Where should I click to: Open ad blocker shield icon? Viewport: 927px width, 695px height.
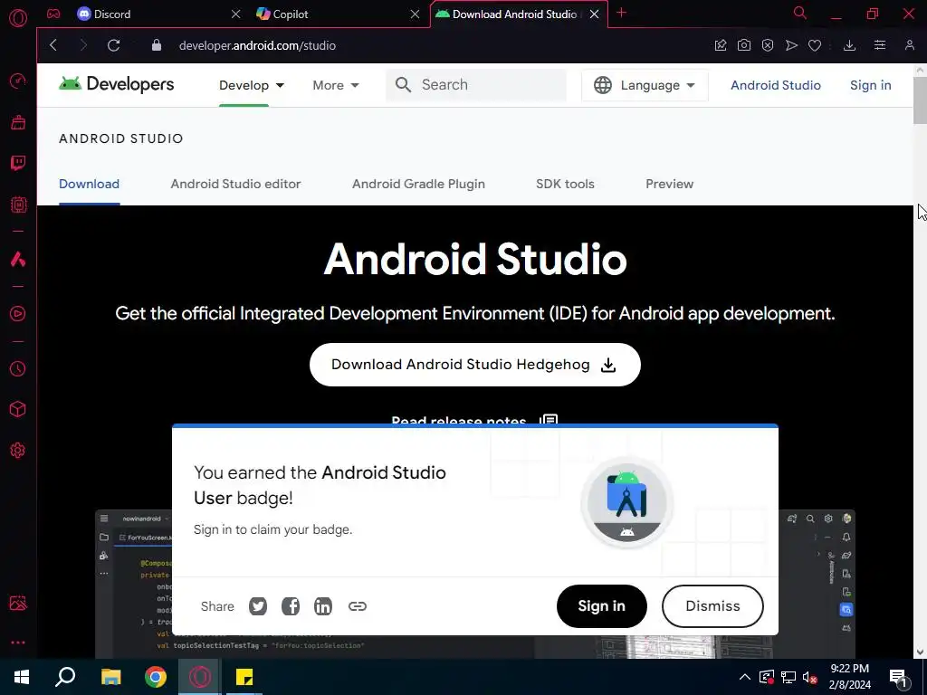[768, 45]
